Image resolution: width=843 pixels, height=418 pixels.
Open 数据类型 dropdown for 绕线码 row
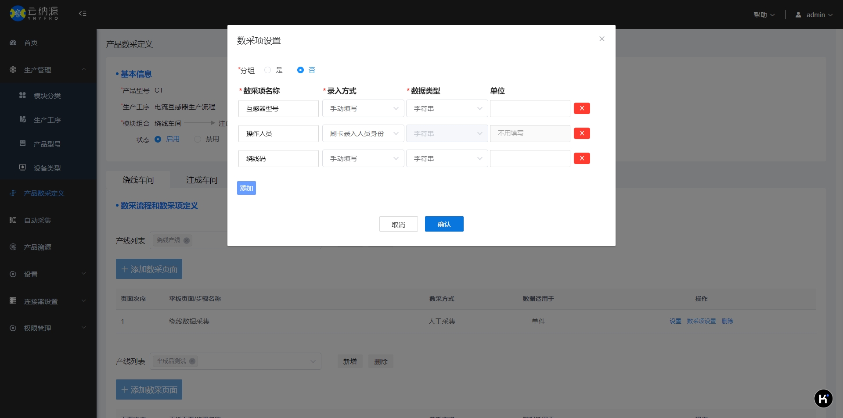[447, 159]
